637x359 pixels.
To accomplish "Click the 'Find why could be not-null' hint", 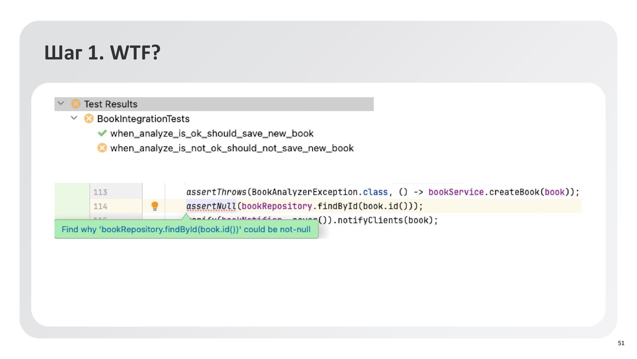I will pyautogui.click(x=186, y=229).
